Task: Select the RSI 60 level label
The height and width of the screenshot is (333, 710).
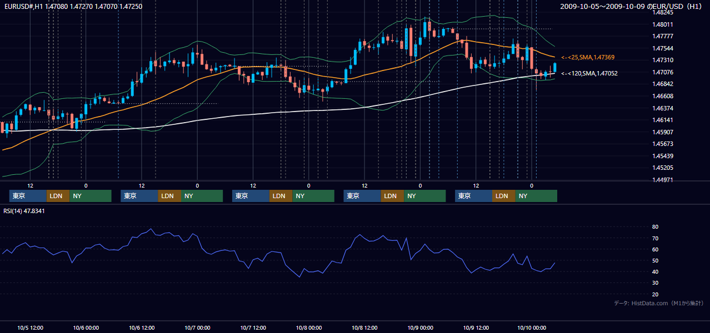Action: 656,249
